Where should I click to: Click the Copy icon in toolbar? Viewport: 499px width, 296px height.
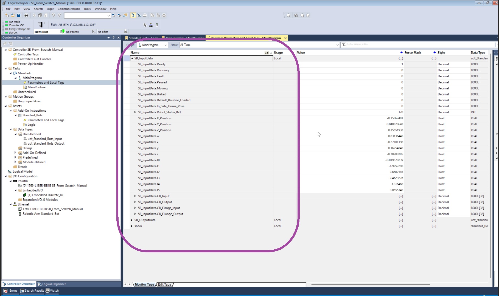pos(40,15)
